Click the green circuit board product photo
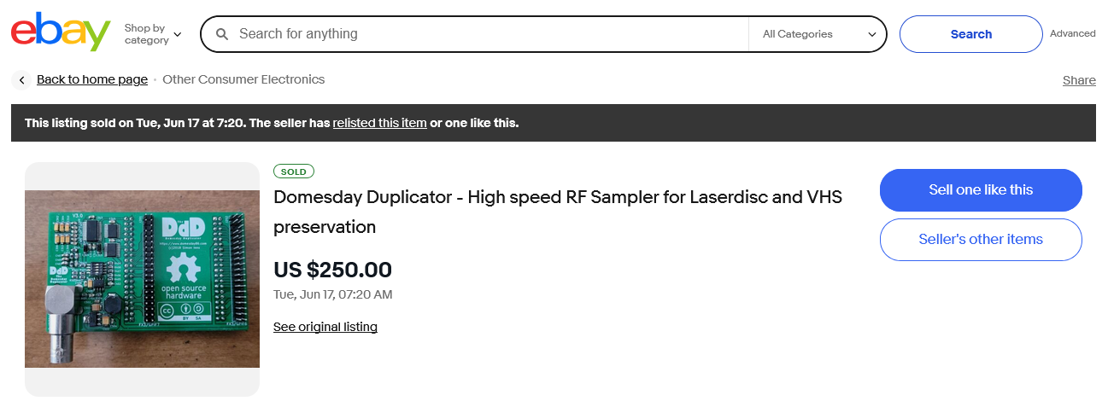This screenshot has width=1108, height=407. coord(142,279)
